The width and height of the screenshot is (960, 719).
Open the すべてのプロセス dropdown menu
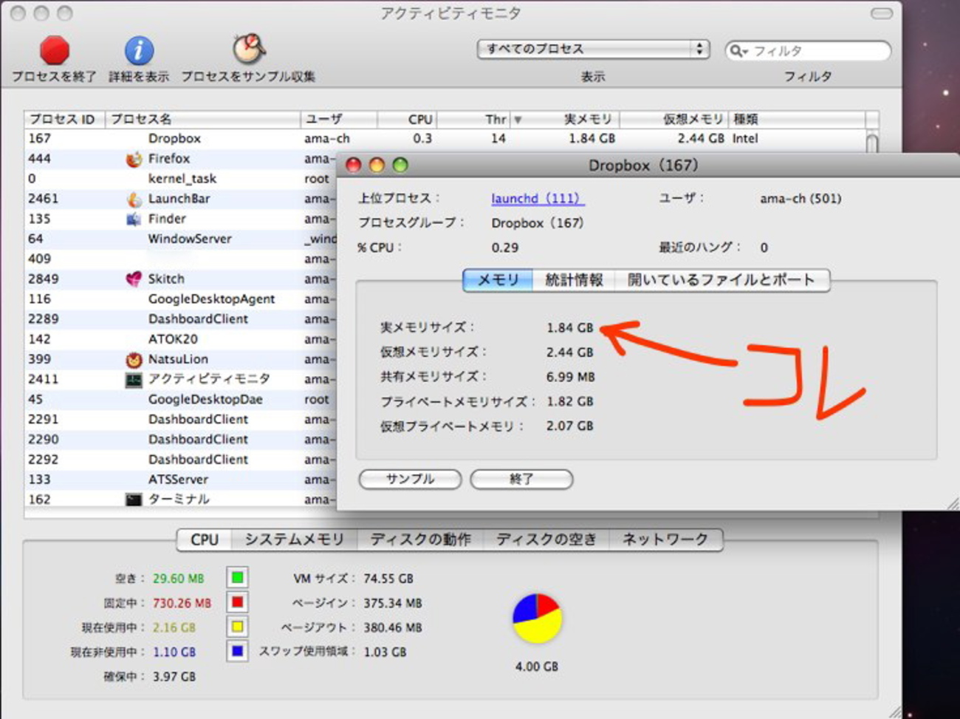pos(593,50)
